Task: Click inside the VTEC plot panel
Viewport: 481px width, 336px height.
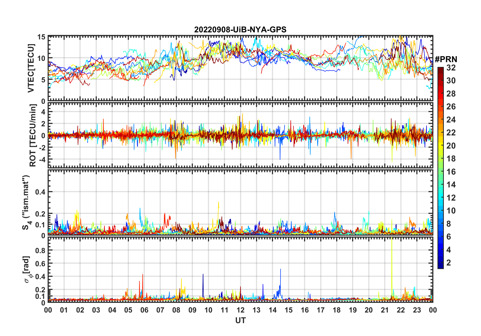Action: (240, 68)
